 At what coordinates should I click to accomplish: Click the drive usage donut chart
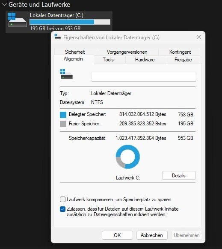pos(128,157)
